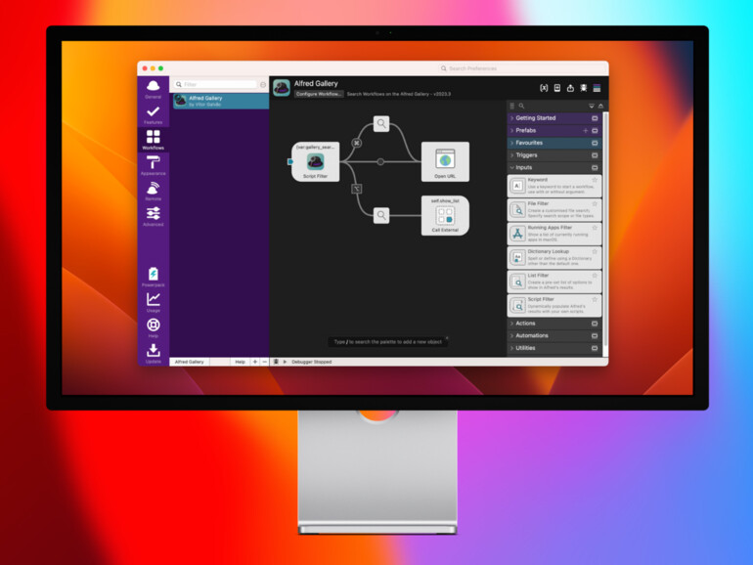Open the Update download section
753x565 pixels.
[154, 354]
